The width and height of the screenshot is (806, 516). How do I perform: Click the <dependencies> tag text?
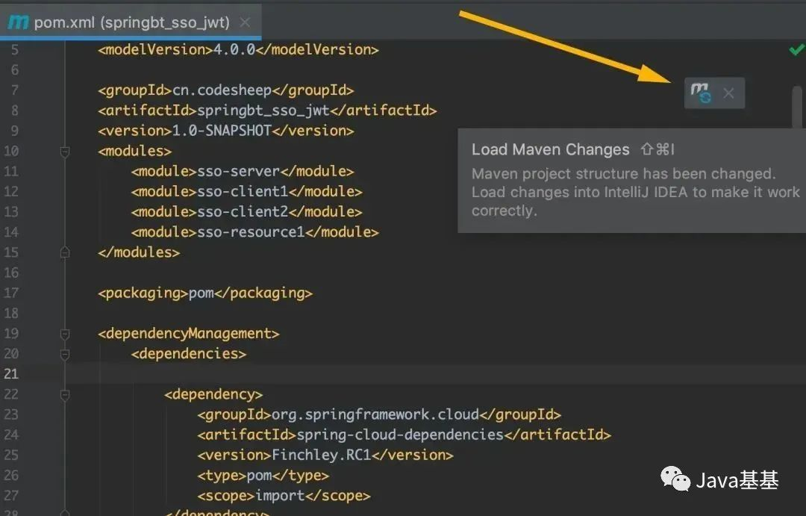click(189, 354)
